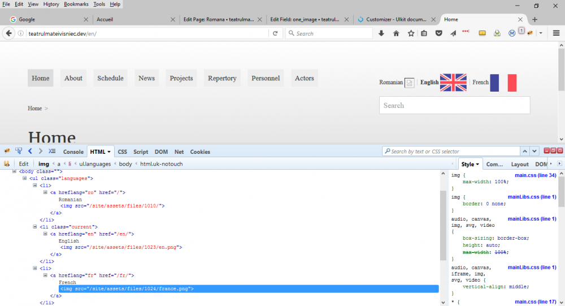Image resolution: width=565 pixels, height=306 pixels.
Task: Click the Schedule navigation link
Action: [110, 78]
